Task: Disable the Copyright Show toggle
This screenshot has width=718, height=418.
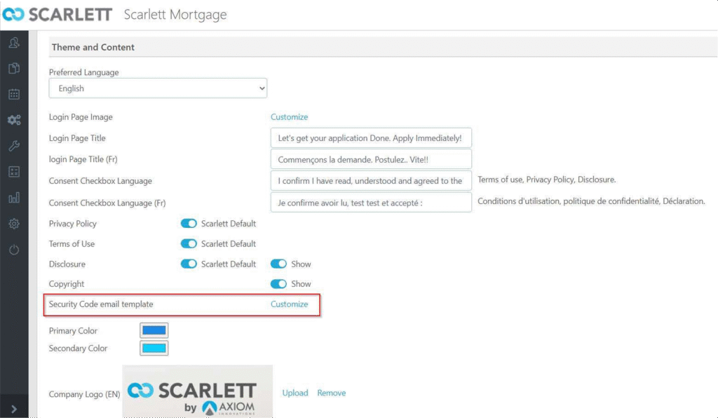Action: (x=278, y=284)
